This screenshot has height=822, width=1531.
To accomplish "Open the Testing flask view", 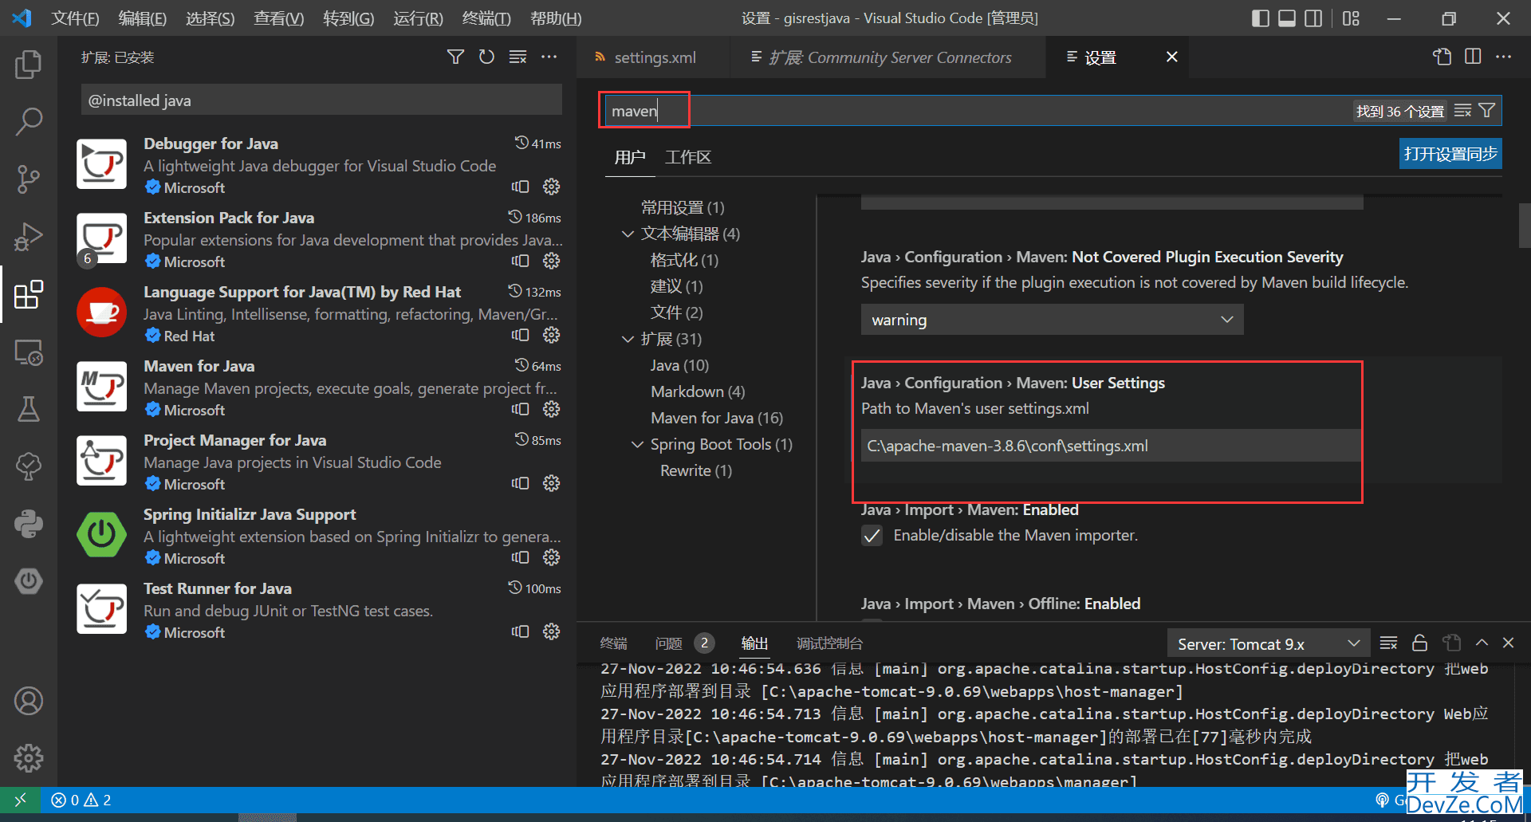I will [x=29, y=409].
